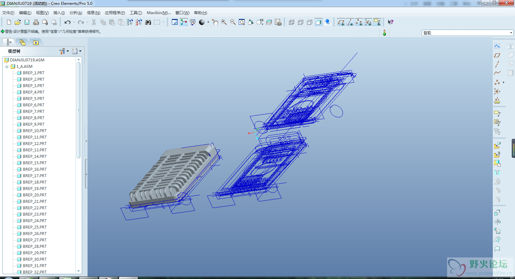Open the find tool with the binoculars icon
Image resolution: width=515 pixels, height=279 pixels.
tap(148, 22)
